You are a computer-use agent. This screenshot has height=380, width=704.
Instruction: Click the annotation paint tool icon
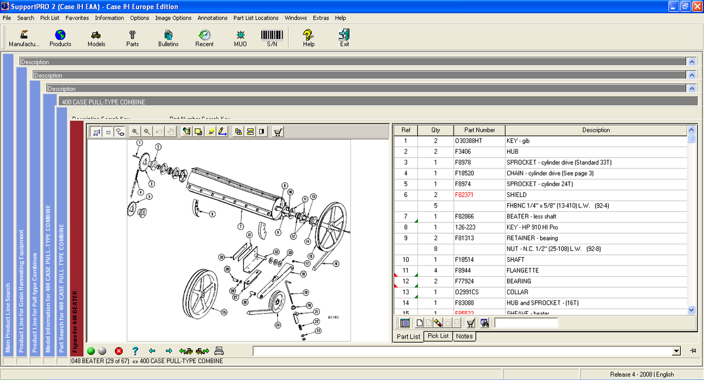[x=186, y=132]
